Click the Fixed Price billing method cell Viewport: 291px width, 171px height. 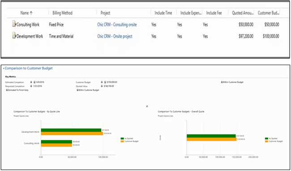point(56,25)
